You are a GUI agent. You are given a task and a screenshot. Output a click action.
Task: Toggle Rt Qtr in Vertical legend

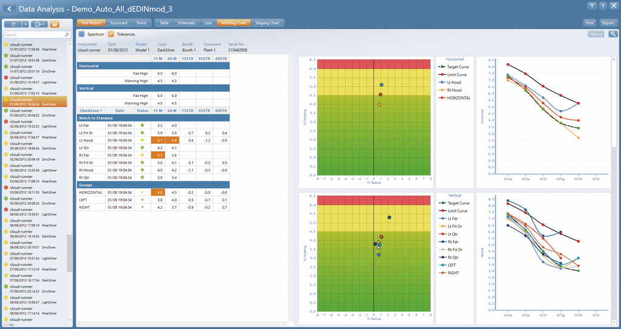pos(448,257)
